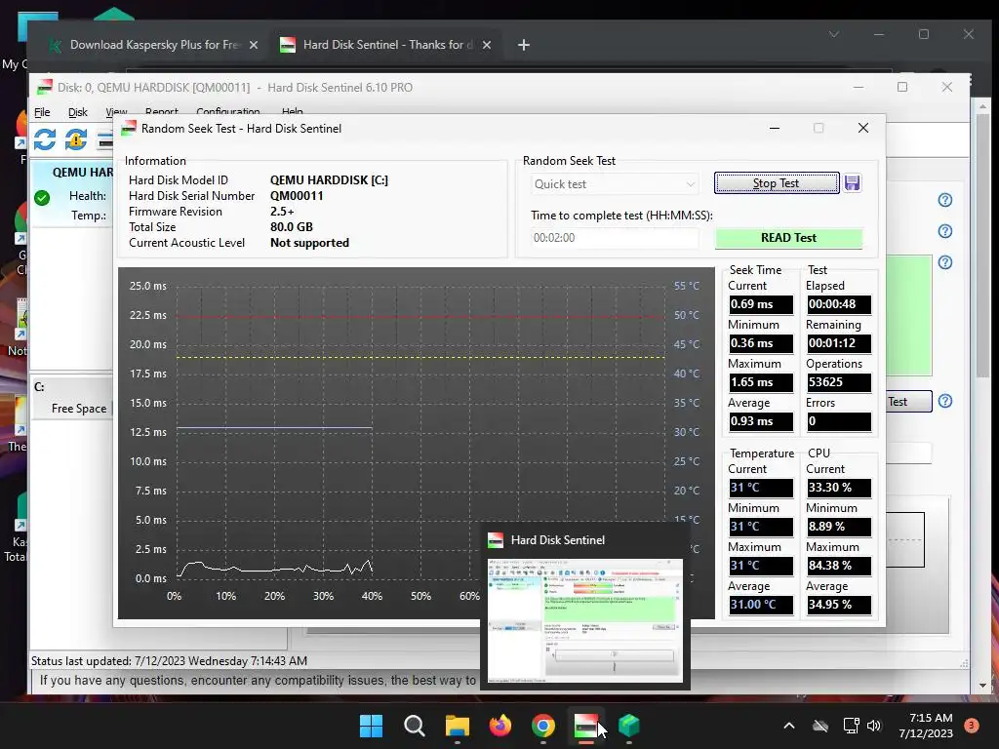The height and width of the screenshot is (749, 999).
Task: Click the serial number QM00011
Action: (297, 195)
